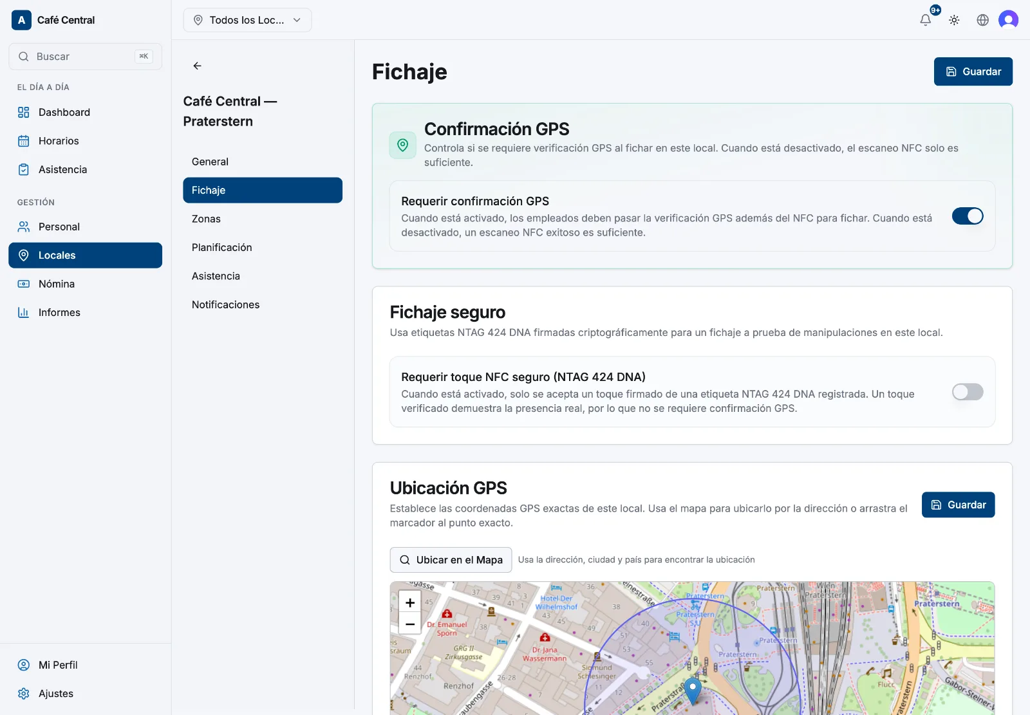
Task: Click the 'EL DÍA A DÍA' section label
Action: (x=43, y=88)
